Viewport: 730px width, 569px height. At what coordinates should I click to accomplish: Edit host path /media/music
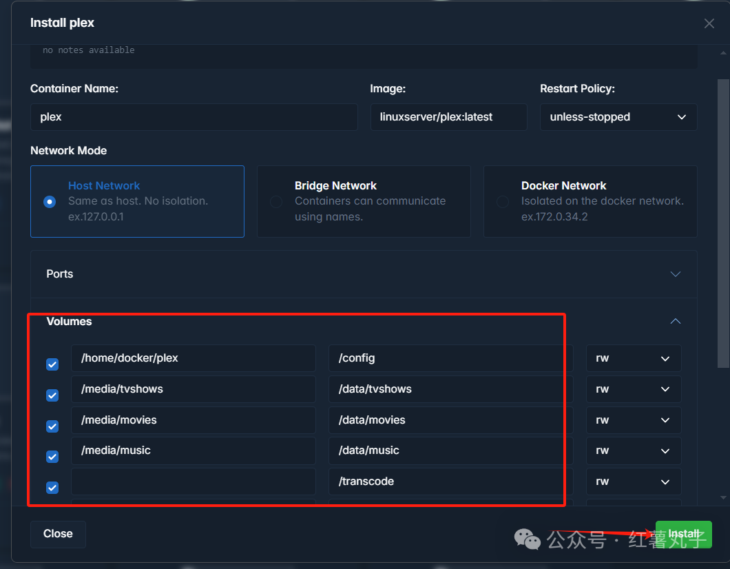pyautogui.click(x=194, y=451)
